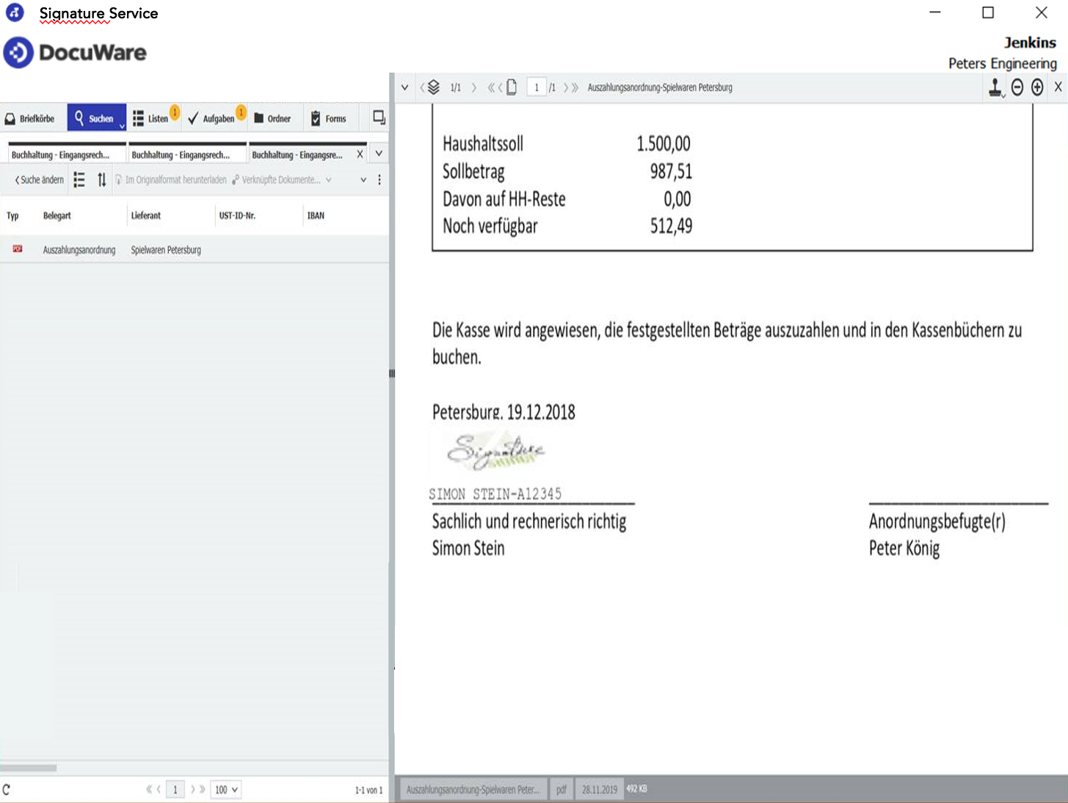Open the Briefkörbe tab

(31, 118)
